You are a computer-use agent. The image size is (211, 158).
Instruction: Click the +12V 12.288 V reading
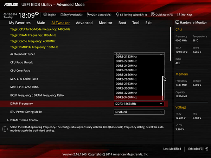pos(180,118)
